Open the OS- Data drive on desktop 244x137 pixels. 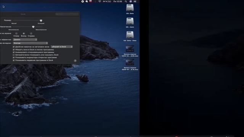coord(130,8)
